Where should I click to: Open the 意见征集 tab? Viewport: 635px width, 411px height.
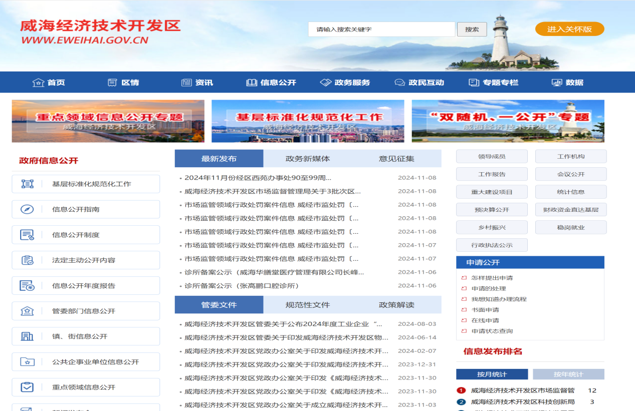(396, 159)
